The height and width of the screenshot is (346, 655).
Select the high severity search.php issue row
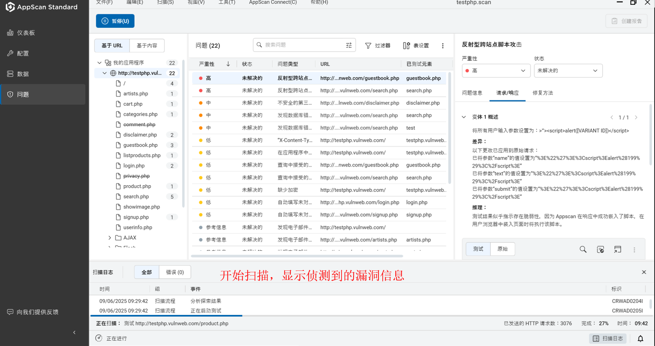(x=319, y=90)
